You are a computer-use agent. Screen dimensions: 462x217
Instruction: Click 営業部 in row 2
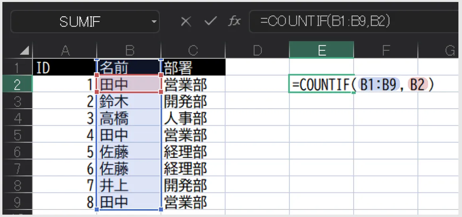[193, 84]
